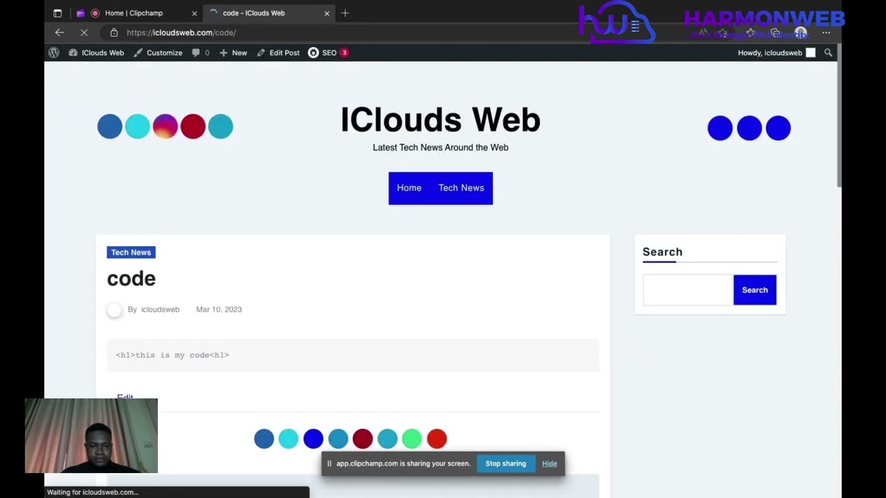Click the code block text this is my code
Viewport: 886px width, 498px height.
click(x=172, y=355)
